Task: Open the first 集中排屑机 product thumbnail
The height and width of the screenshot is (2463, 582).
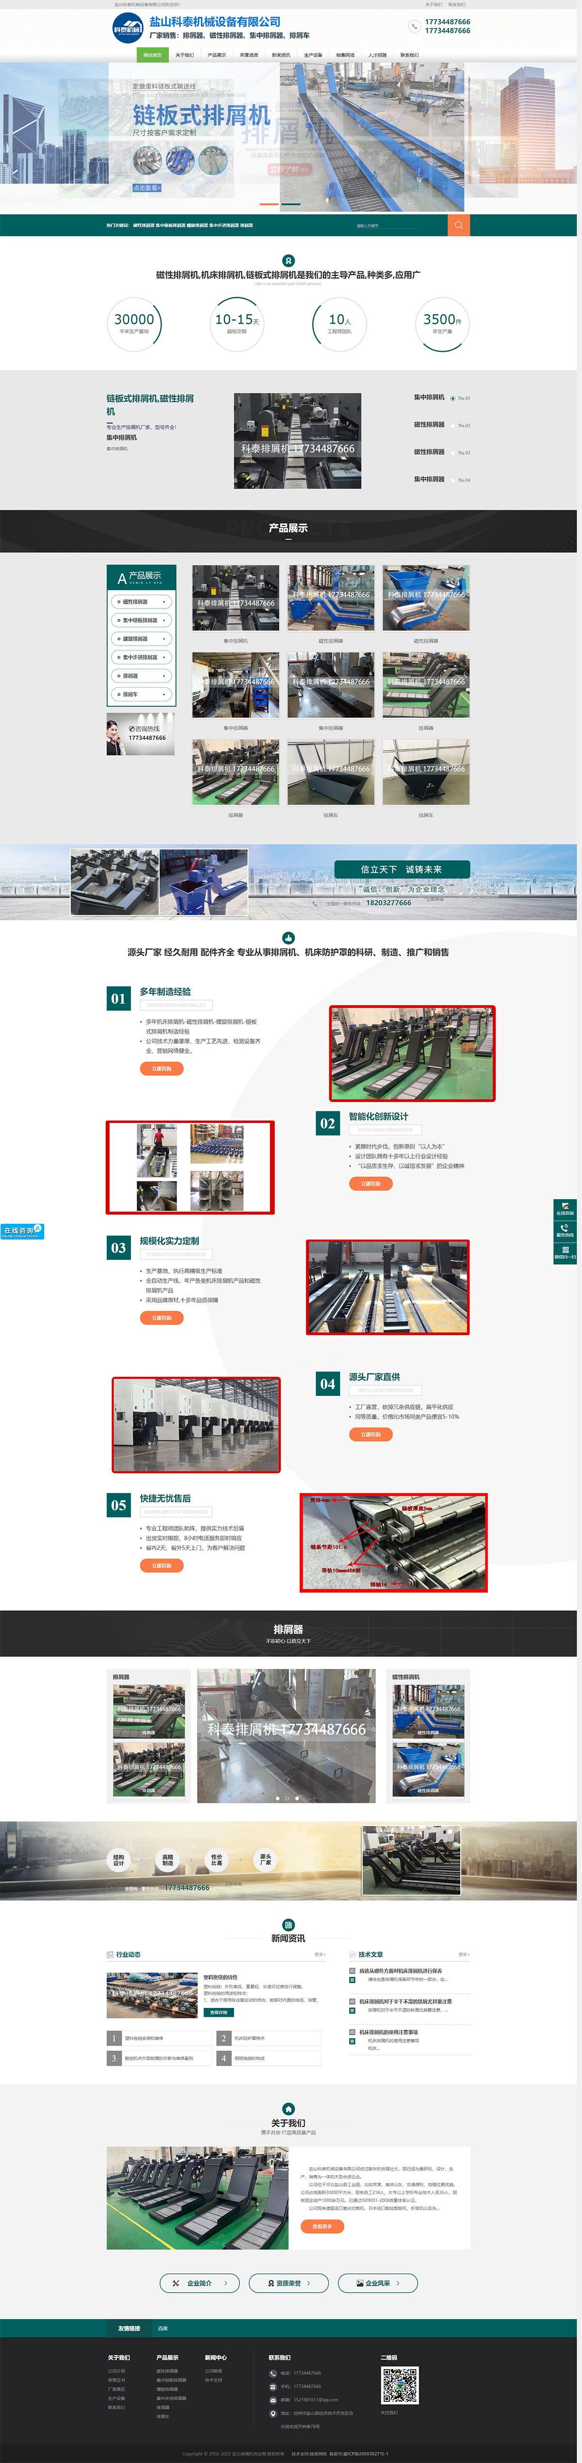Action: coord(236,598)
